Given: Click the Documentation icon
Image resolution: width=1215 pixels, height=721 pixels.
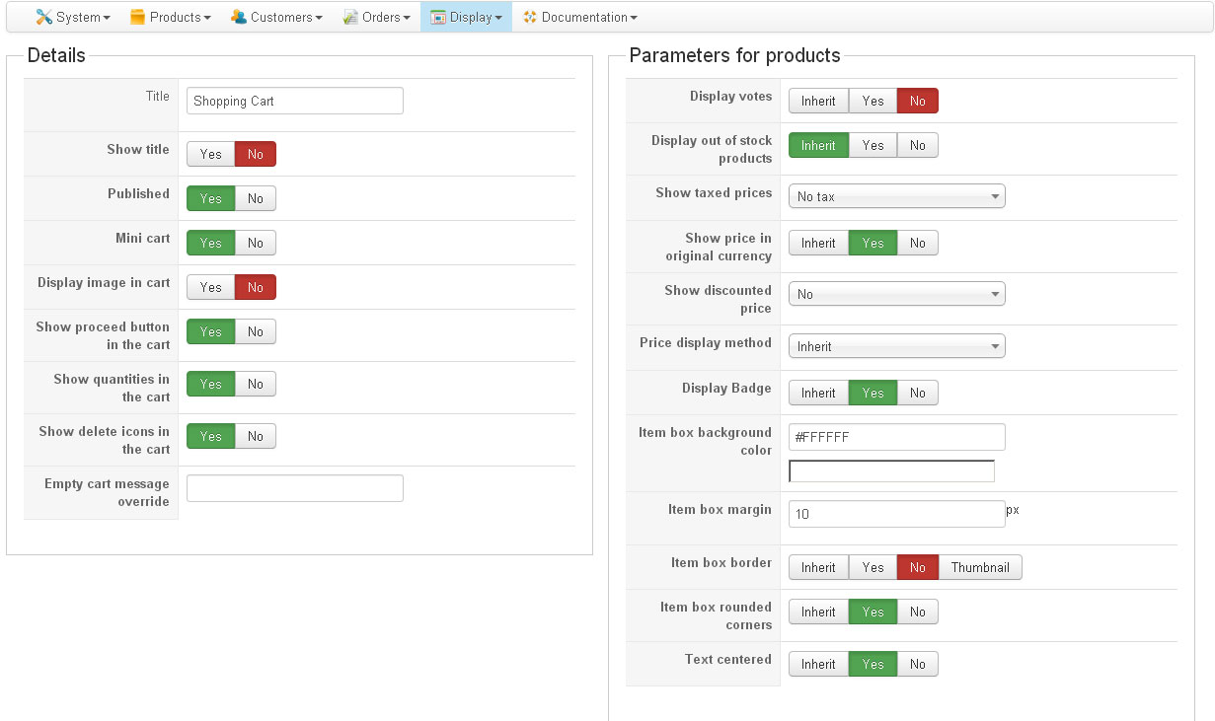Looking at the screenshot, I should 530,17.
